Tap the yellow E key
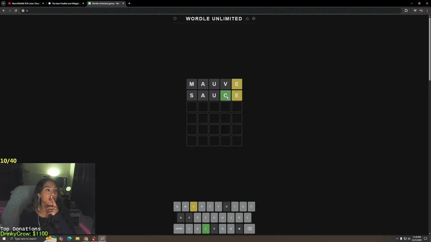Viewport: 431px width, 242px height. tap(194, 206)
